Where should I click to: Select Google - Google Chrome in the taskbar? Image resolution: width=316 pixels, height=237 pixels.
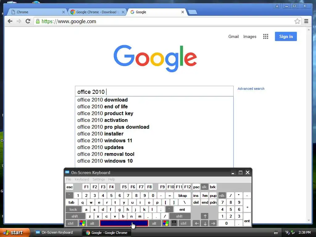(107, 233)
